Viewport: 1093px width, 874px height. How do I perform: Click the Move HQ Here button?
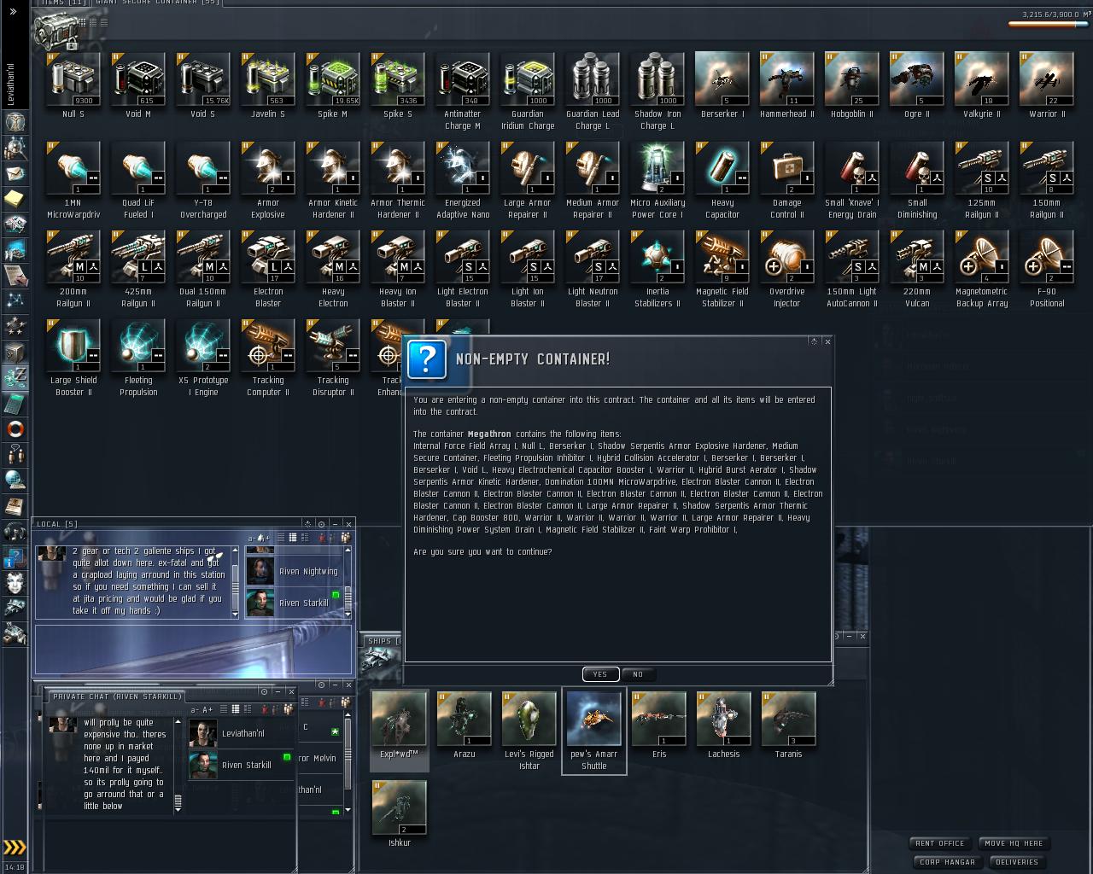(1014, 843)
